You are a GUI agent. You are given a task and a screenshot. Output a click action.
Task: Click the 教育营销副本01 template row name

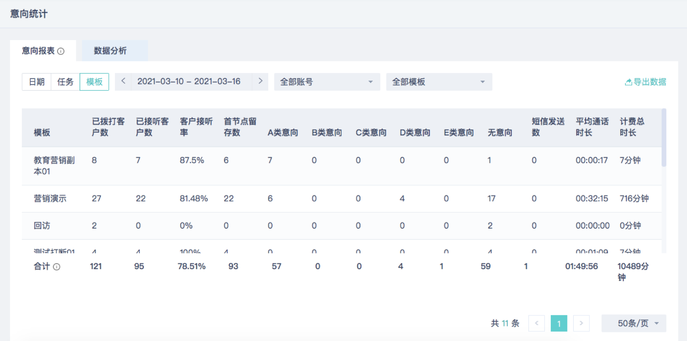pos(54,166)
